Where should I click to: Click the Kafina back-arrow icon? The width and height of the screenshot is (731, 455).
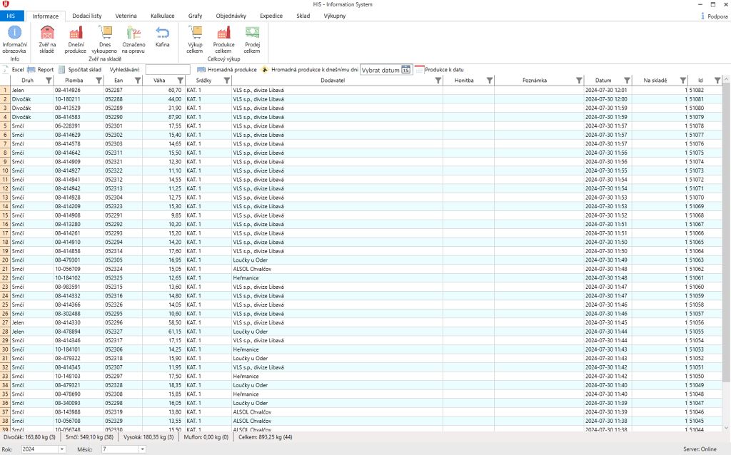point(163,33)
